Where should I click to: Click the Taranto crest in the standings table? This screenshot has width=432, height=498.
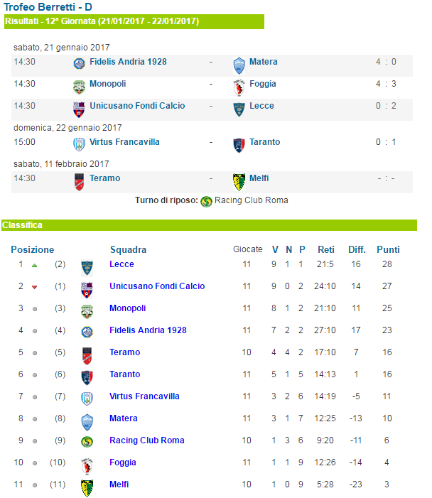[87, 378]
